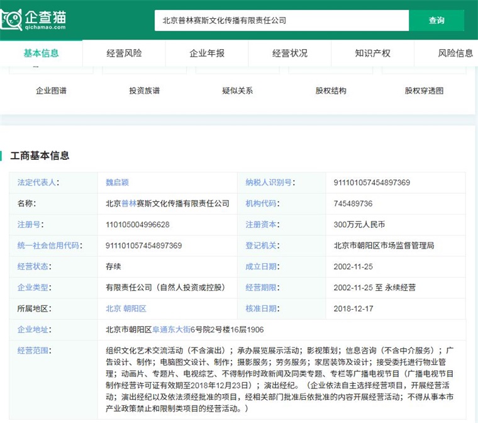The image size is (478, 423).
Task: Click the 名称 row label
Action: [x=26, y=203]
